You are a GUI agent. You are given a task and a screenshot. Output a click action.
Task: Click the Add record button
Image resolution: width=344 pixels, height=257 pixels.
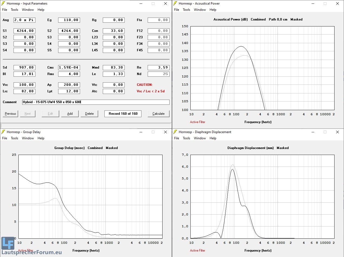70,114
